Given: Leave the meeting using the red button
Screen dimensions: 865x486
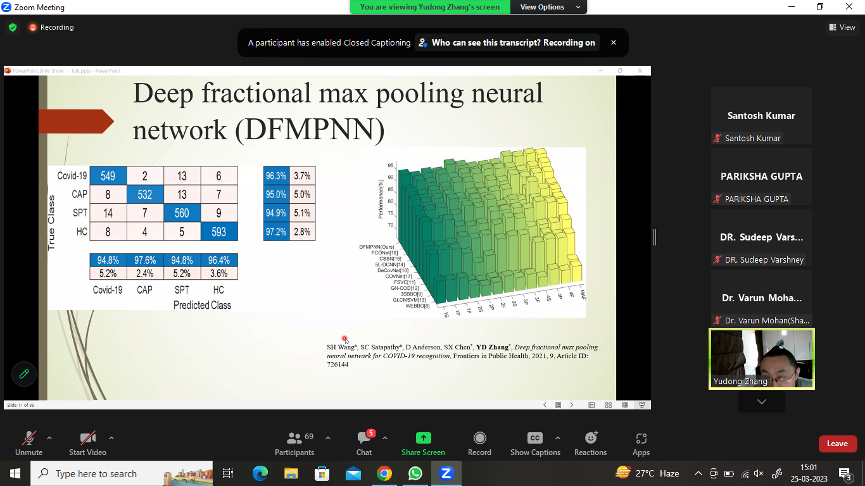Looking at the screenshot, I should pyautogui.click(x=837, y=444).
